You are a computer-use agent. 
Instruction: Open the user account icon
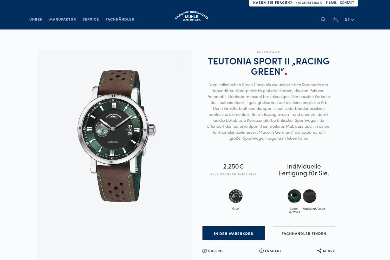coord(335,19)
